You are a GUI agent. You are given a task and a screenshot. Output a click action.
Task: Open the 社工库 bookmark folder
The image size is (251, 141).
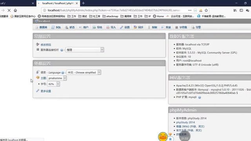pos(95,16)
